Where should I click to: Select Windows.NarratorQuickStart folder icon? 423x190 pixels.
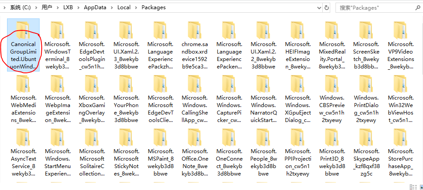pyautogui.click(x=263, y=84)
